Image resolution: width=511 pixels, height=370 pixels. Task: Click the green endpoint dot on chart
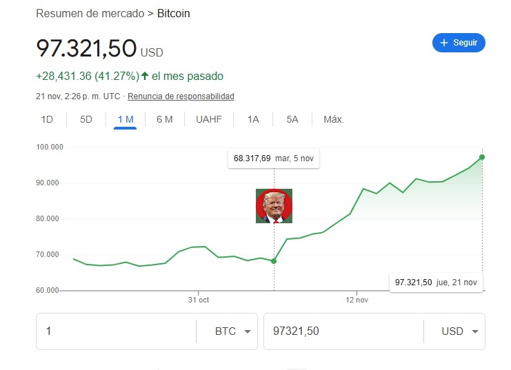pyautogui.click(x=482, y=157)
